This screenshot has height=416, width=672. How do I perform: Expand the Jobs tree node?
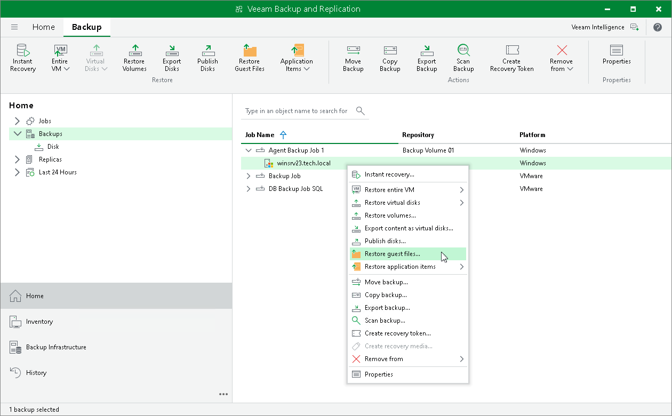(17, 121)
